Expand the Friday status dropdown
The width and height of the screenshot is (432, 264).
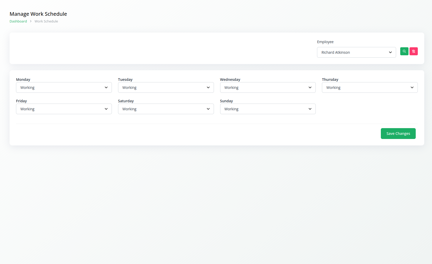(x=64, y=109)
